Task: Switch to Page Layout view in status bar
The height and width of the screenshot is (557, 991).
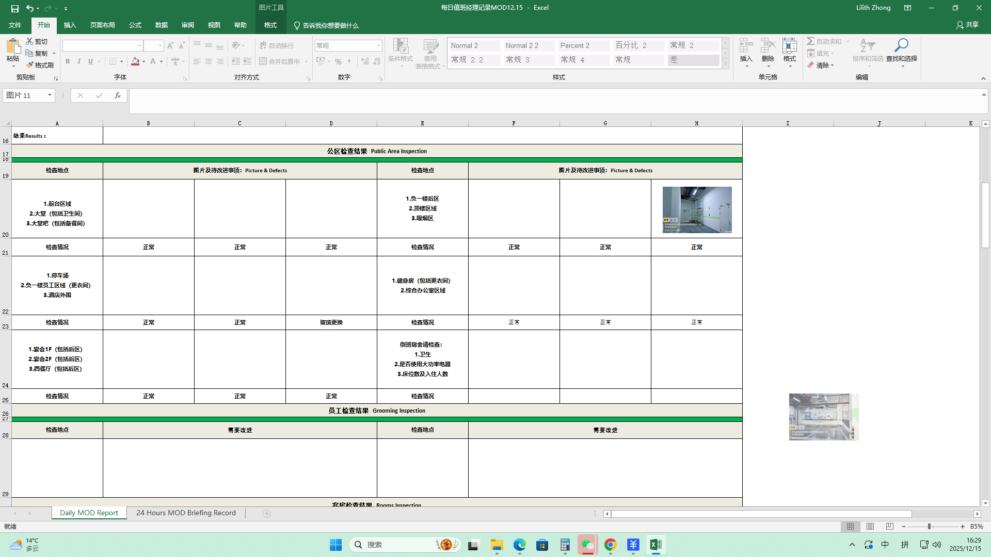Action: tap(870, 527)
